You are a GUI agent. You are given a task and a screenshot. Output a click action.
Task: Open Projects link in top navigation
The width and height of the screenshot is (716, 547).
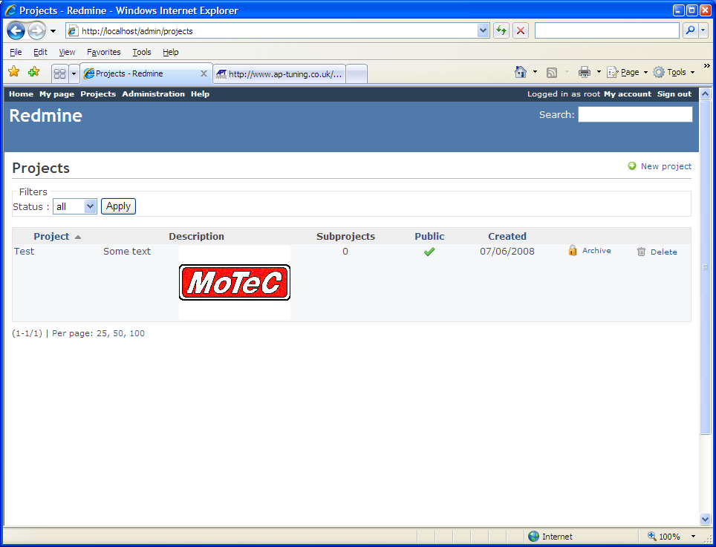[98, 94]
